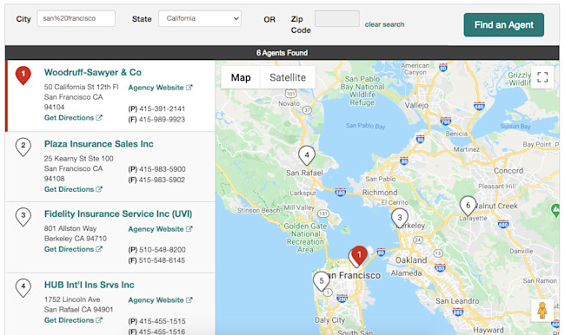Select map pin 6 near Lafayette
Image resolution: width=565 pixels, height=335 pixels.
468,206
